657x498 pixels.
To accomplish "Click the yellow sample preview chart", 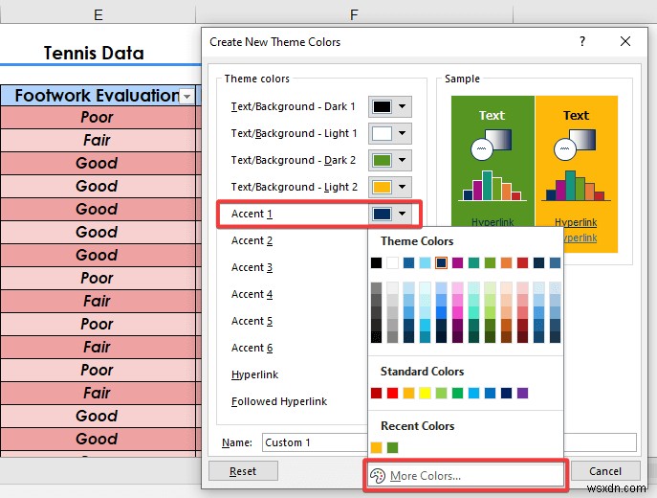I will tap(576, 186).
